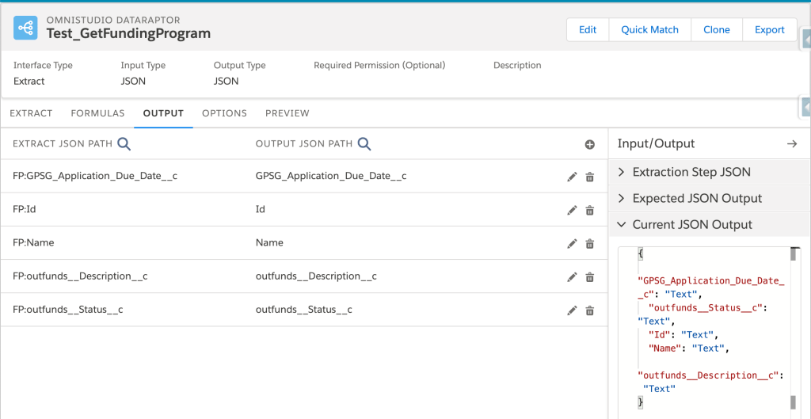Click the Output JSON Path search icon
The height and width of the screenshot is (419, 811).
click(x=364, y=143)
